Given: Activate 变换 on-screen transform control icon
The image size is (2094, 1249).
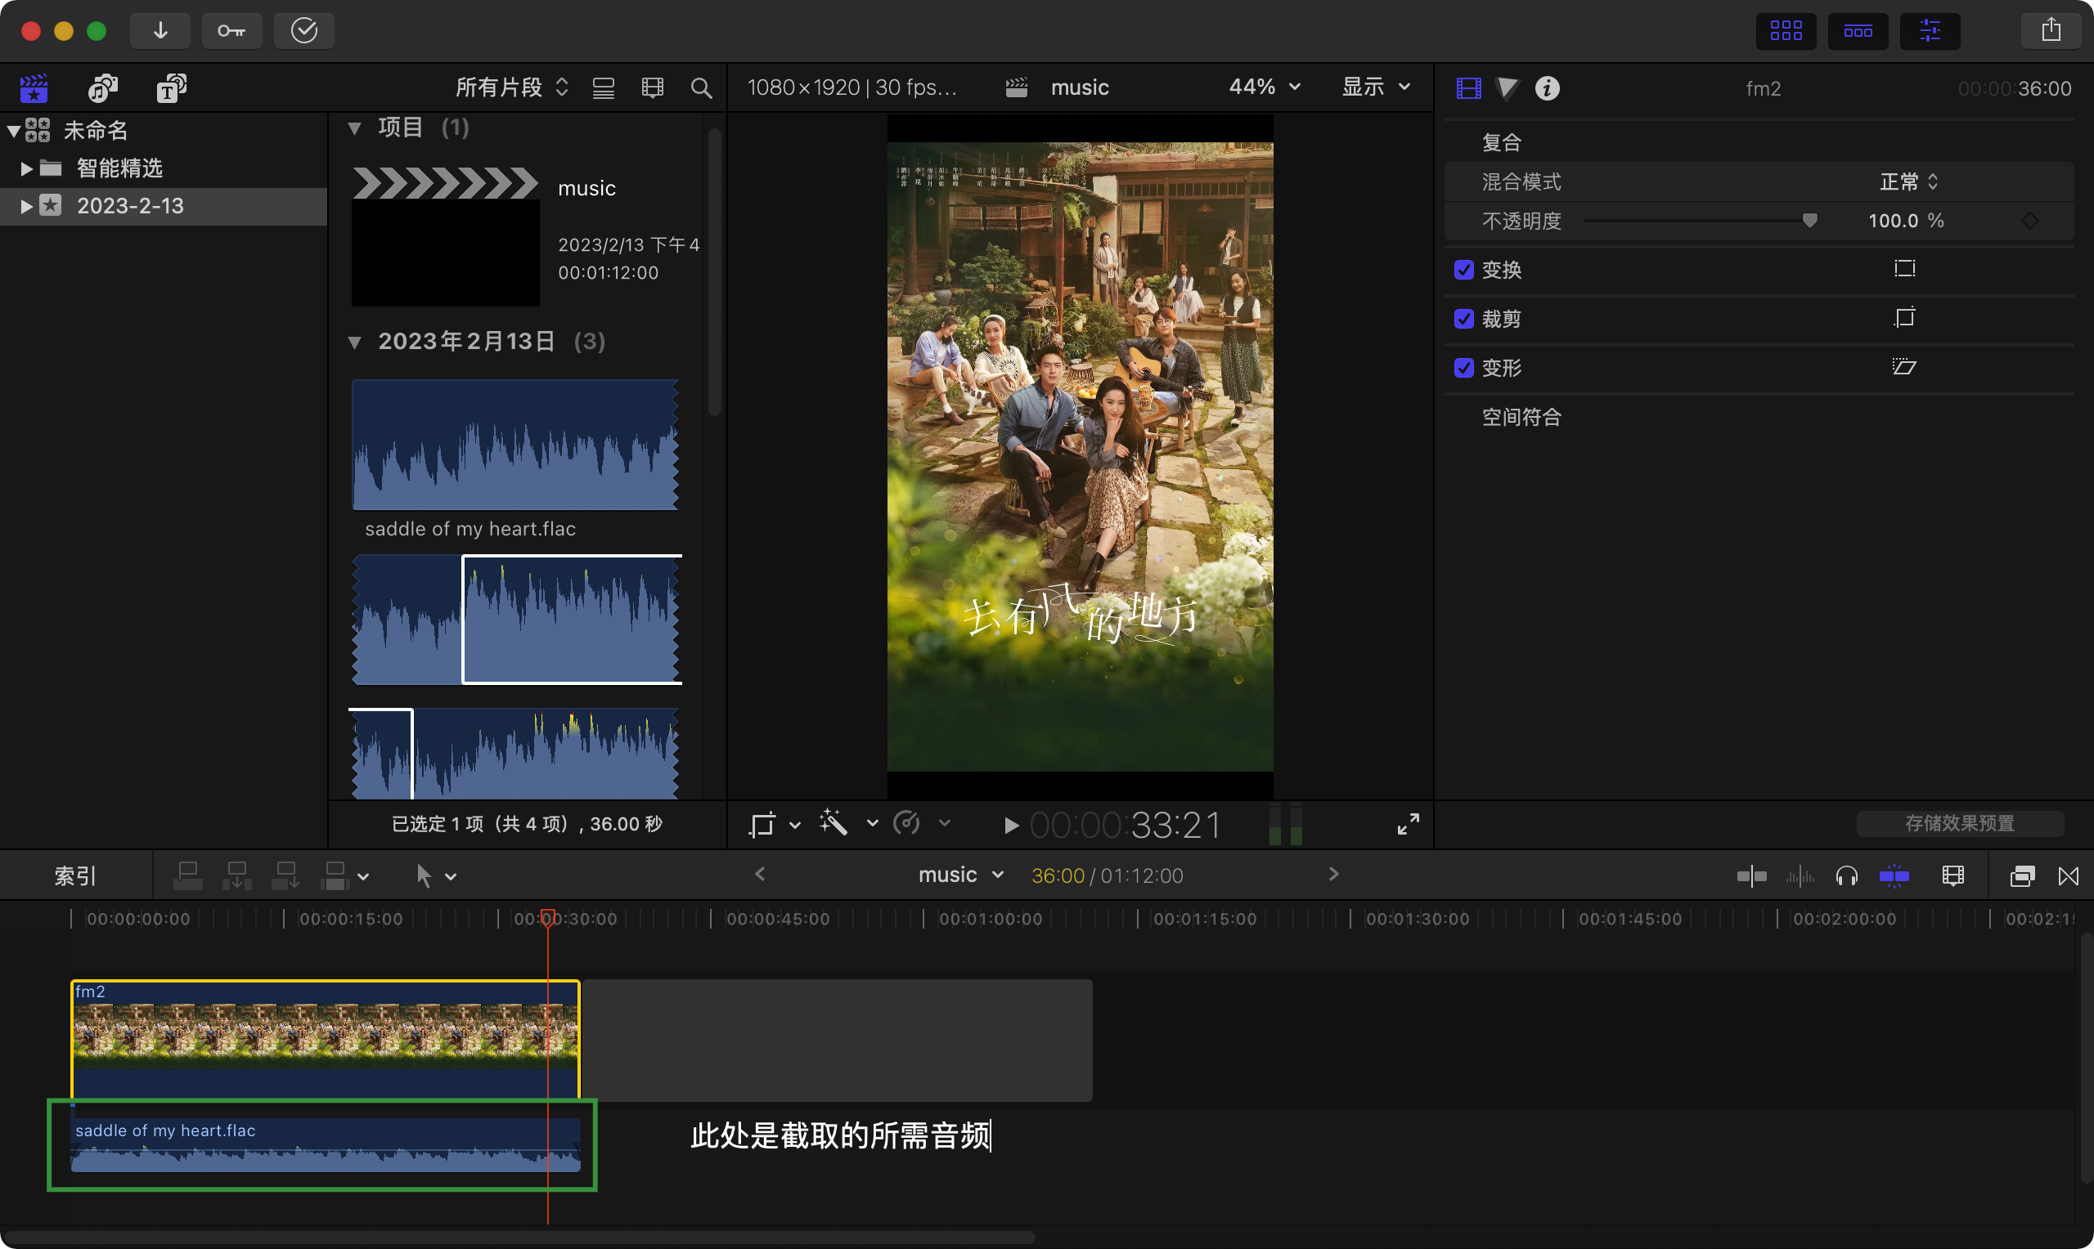Looking at the screenshot, I should point(1903,268).
